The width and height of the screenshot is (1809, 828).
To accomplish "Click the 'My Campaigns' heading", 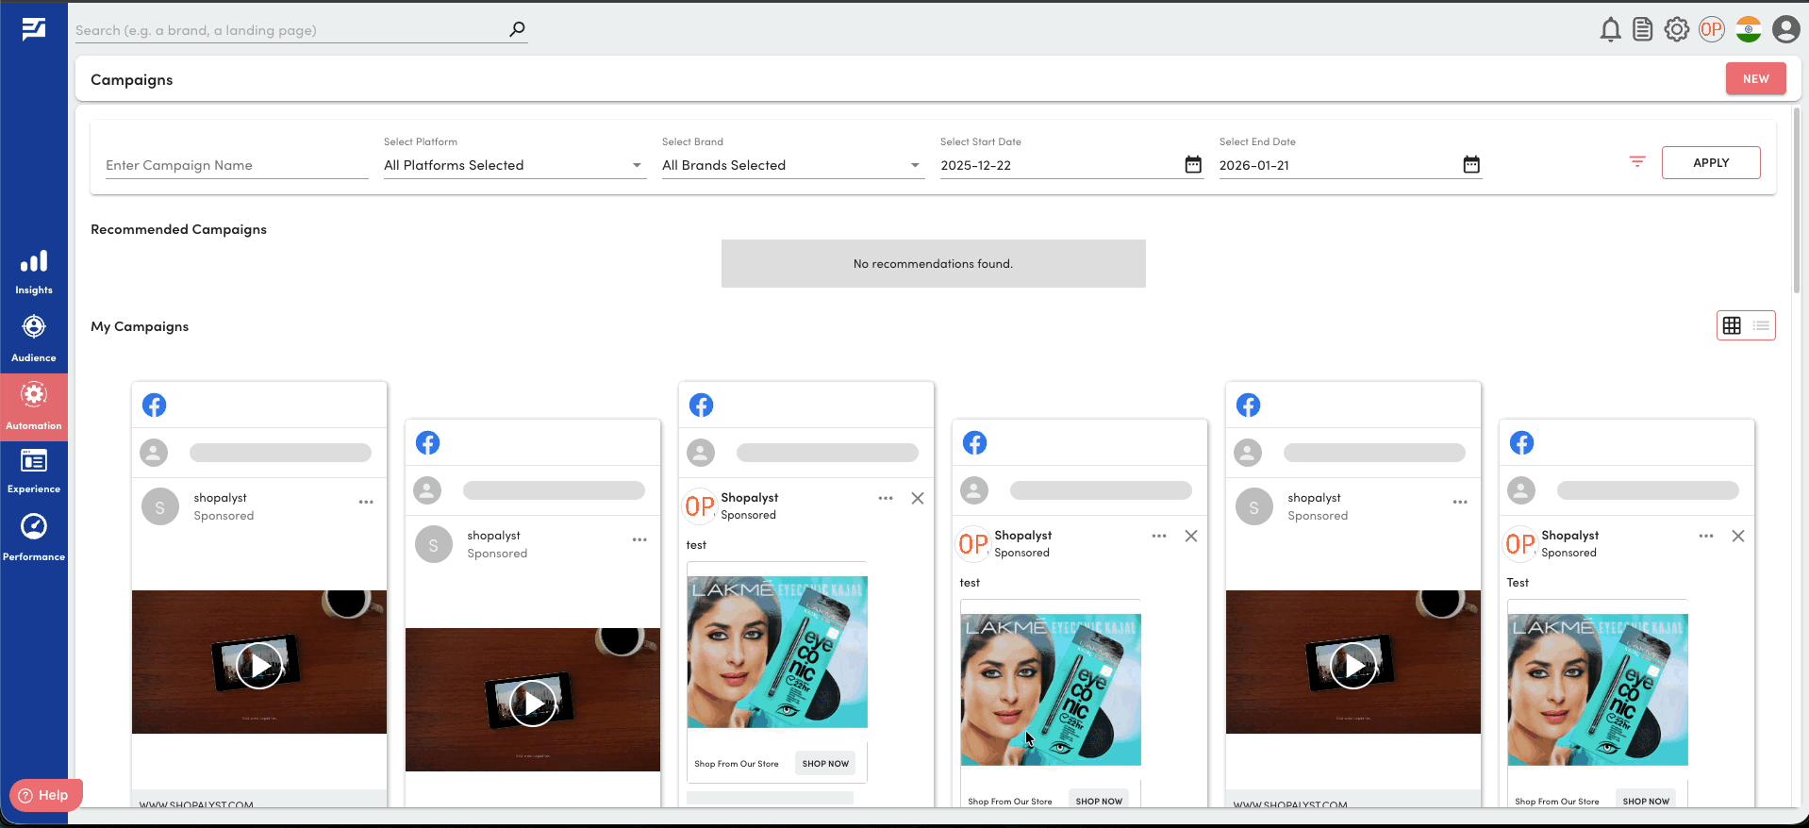I will 140,326.
